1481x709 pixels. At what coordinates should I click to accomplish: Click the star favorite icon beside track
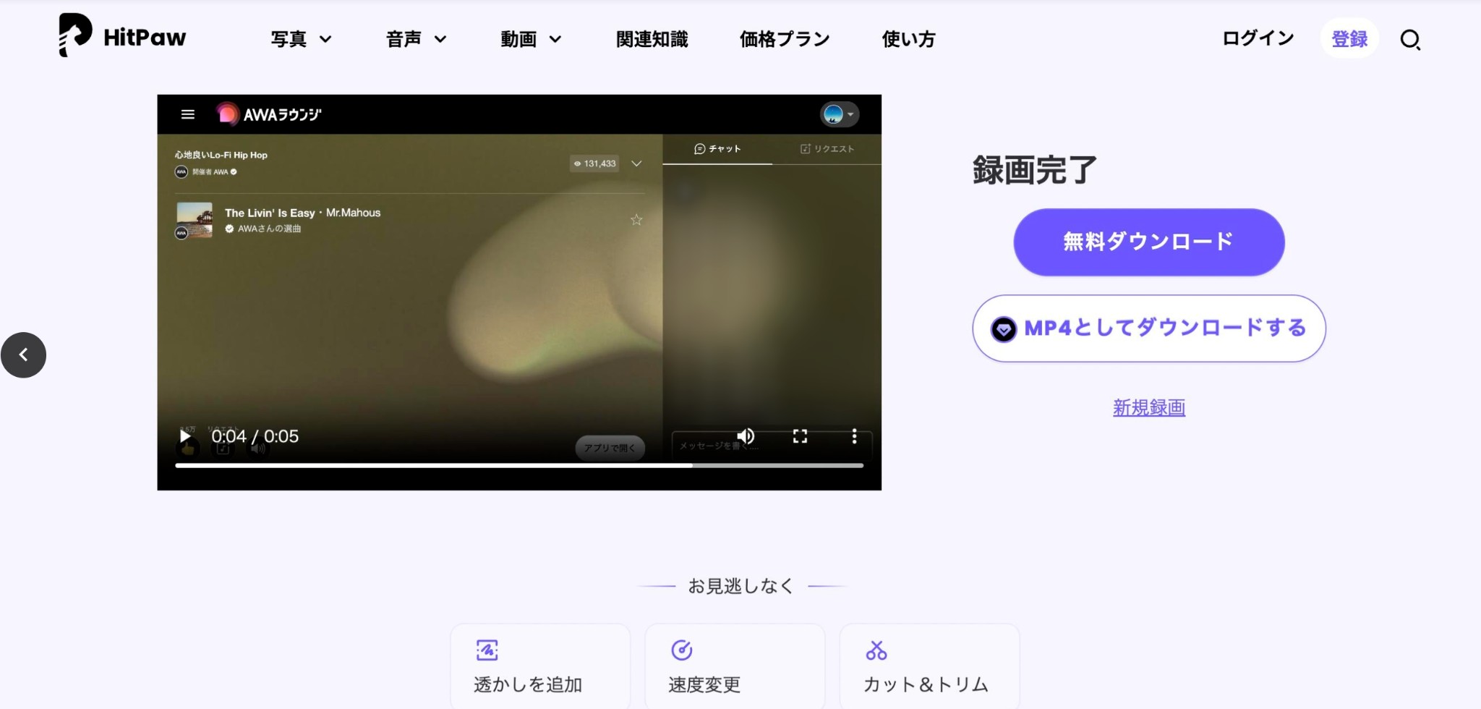(x=636, y=219)
